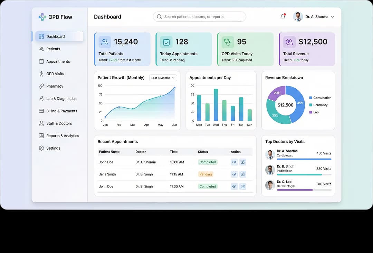
Task: Select the Completed status for John Doe
Action: 208,162
